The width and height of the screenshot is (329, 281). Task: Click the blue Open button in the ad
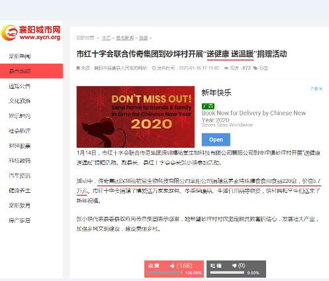point(216,140)
